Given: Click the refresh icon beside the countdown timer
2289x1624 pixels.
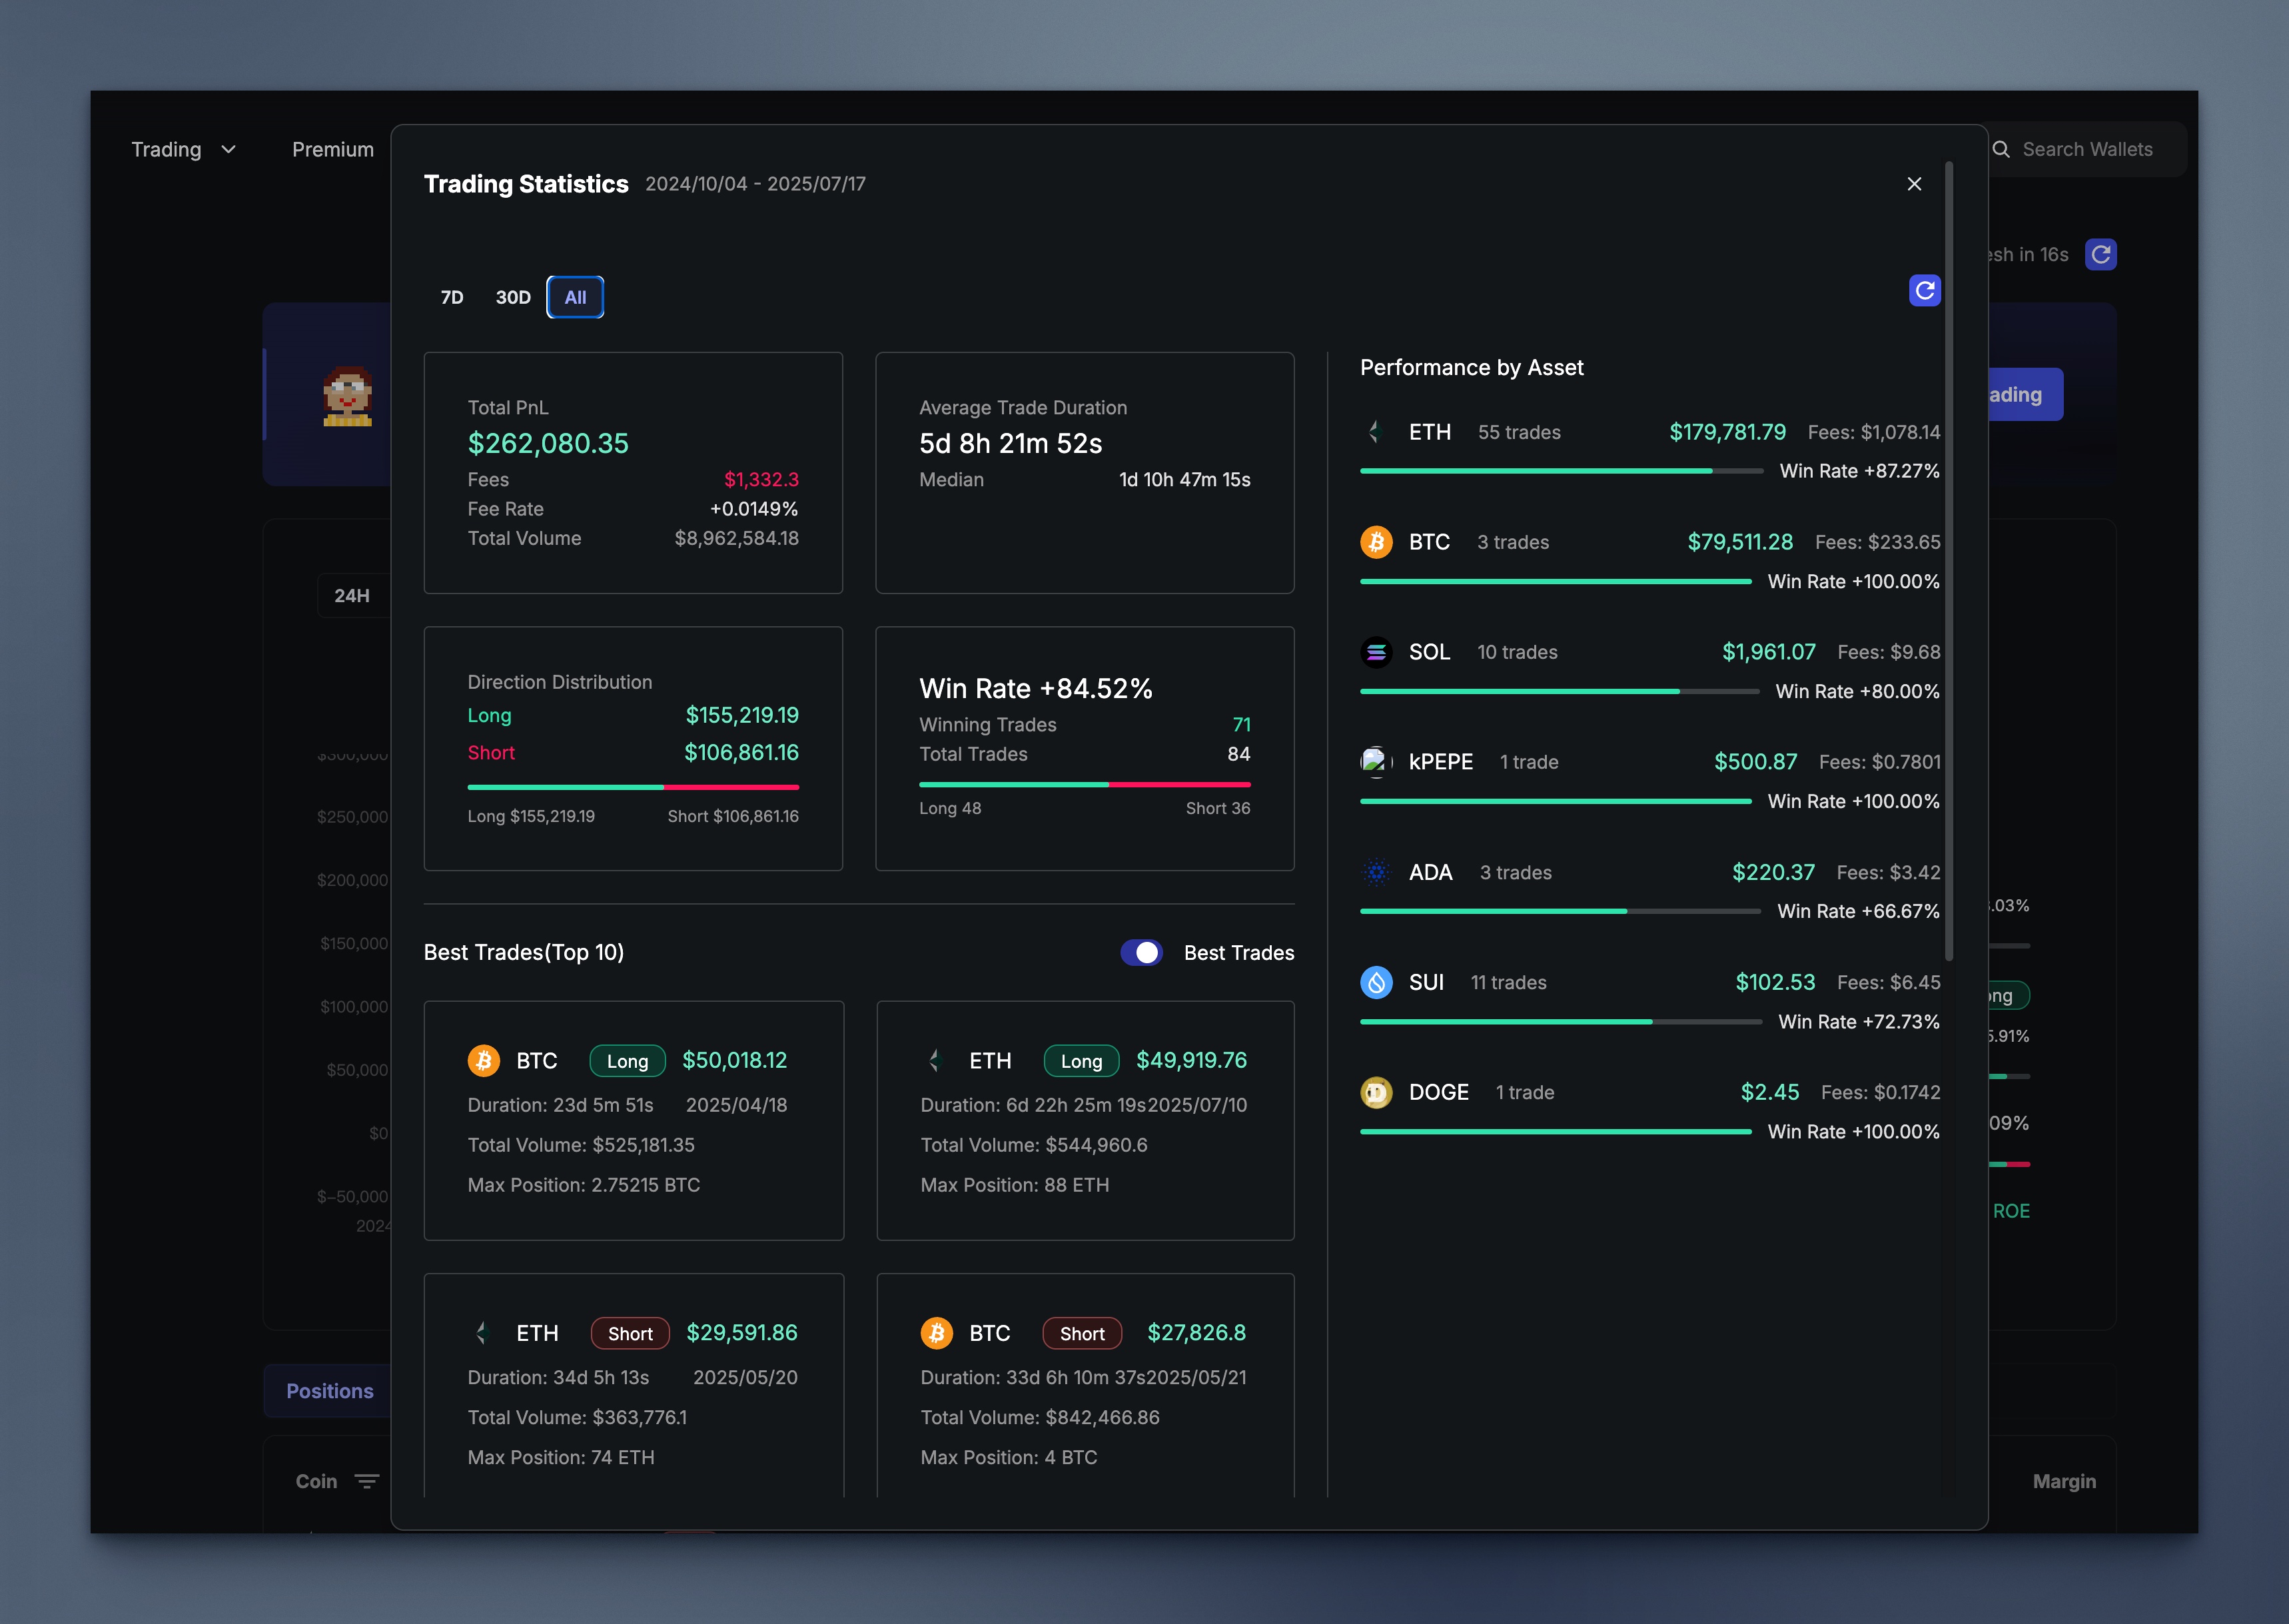Looking at the screenshot, I should pyautogui.click(x=2101, y=255).
